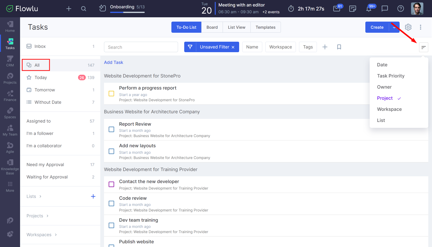This screenshot has width=432, height=247.
Task: Open the help question mark icon
Action: [401, 9]
